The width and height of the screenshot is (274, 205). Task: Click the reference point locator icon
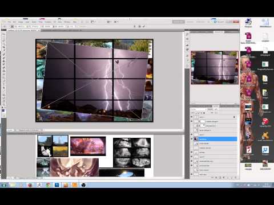pos(12,26)
